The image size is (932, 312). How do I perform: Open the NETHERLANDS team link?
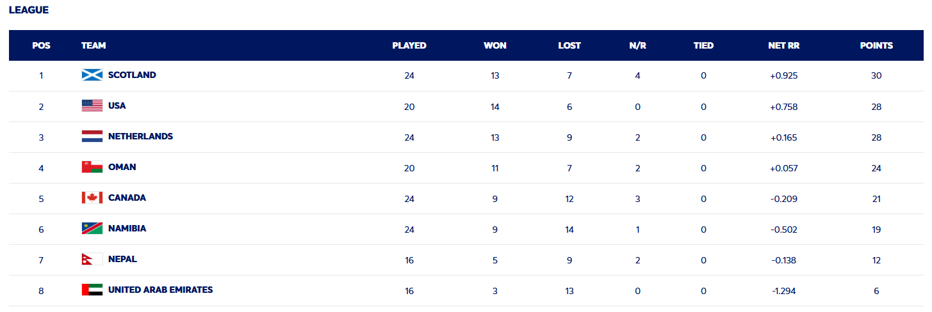[x=140, y=136]
